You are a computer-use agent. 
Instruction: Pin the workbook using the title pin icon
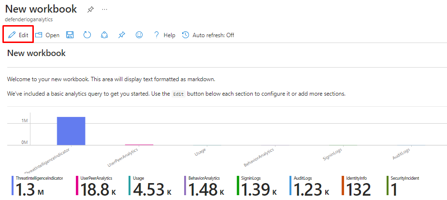90,9
